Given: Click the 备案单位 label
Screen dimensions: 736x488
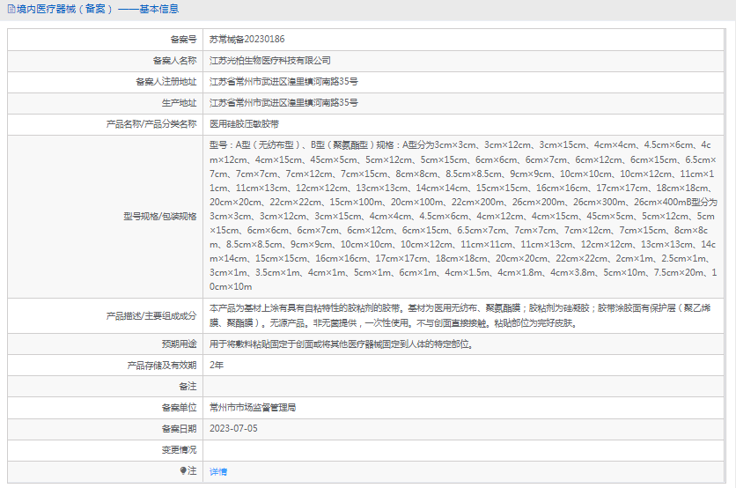Looking at the screenshot, I should point(180,408).
